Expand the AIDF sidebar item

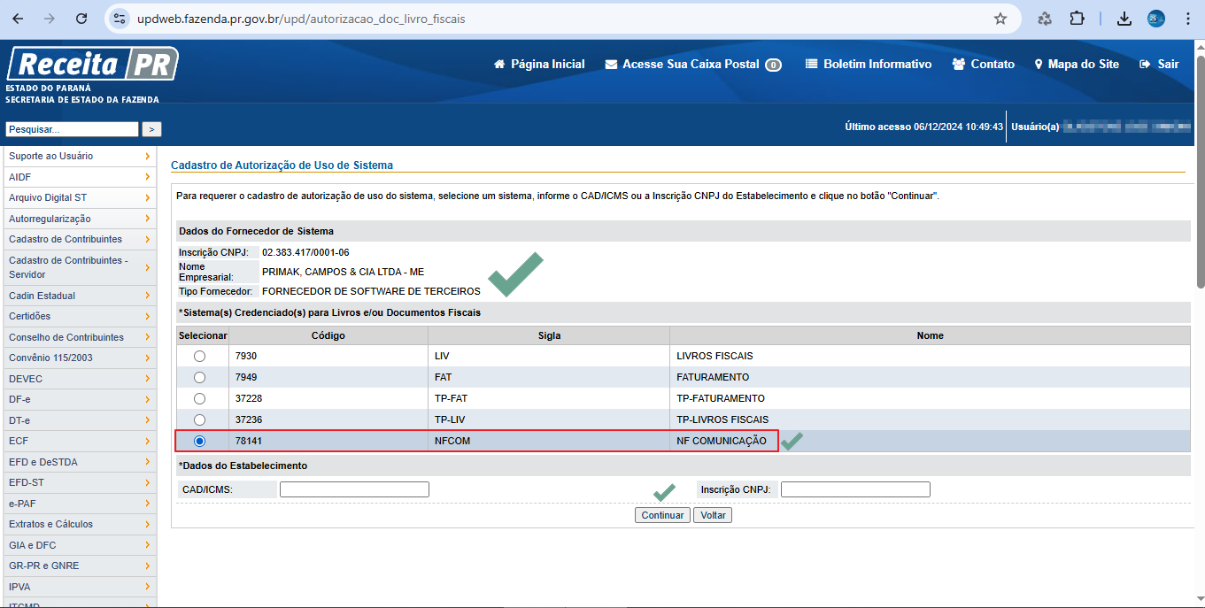(x=79, y=177)
